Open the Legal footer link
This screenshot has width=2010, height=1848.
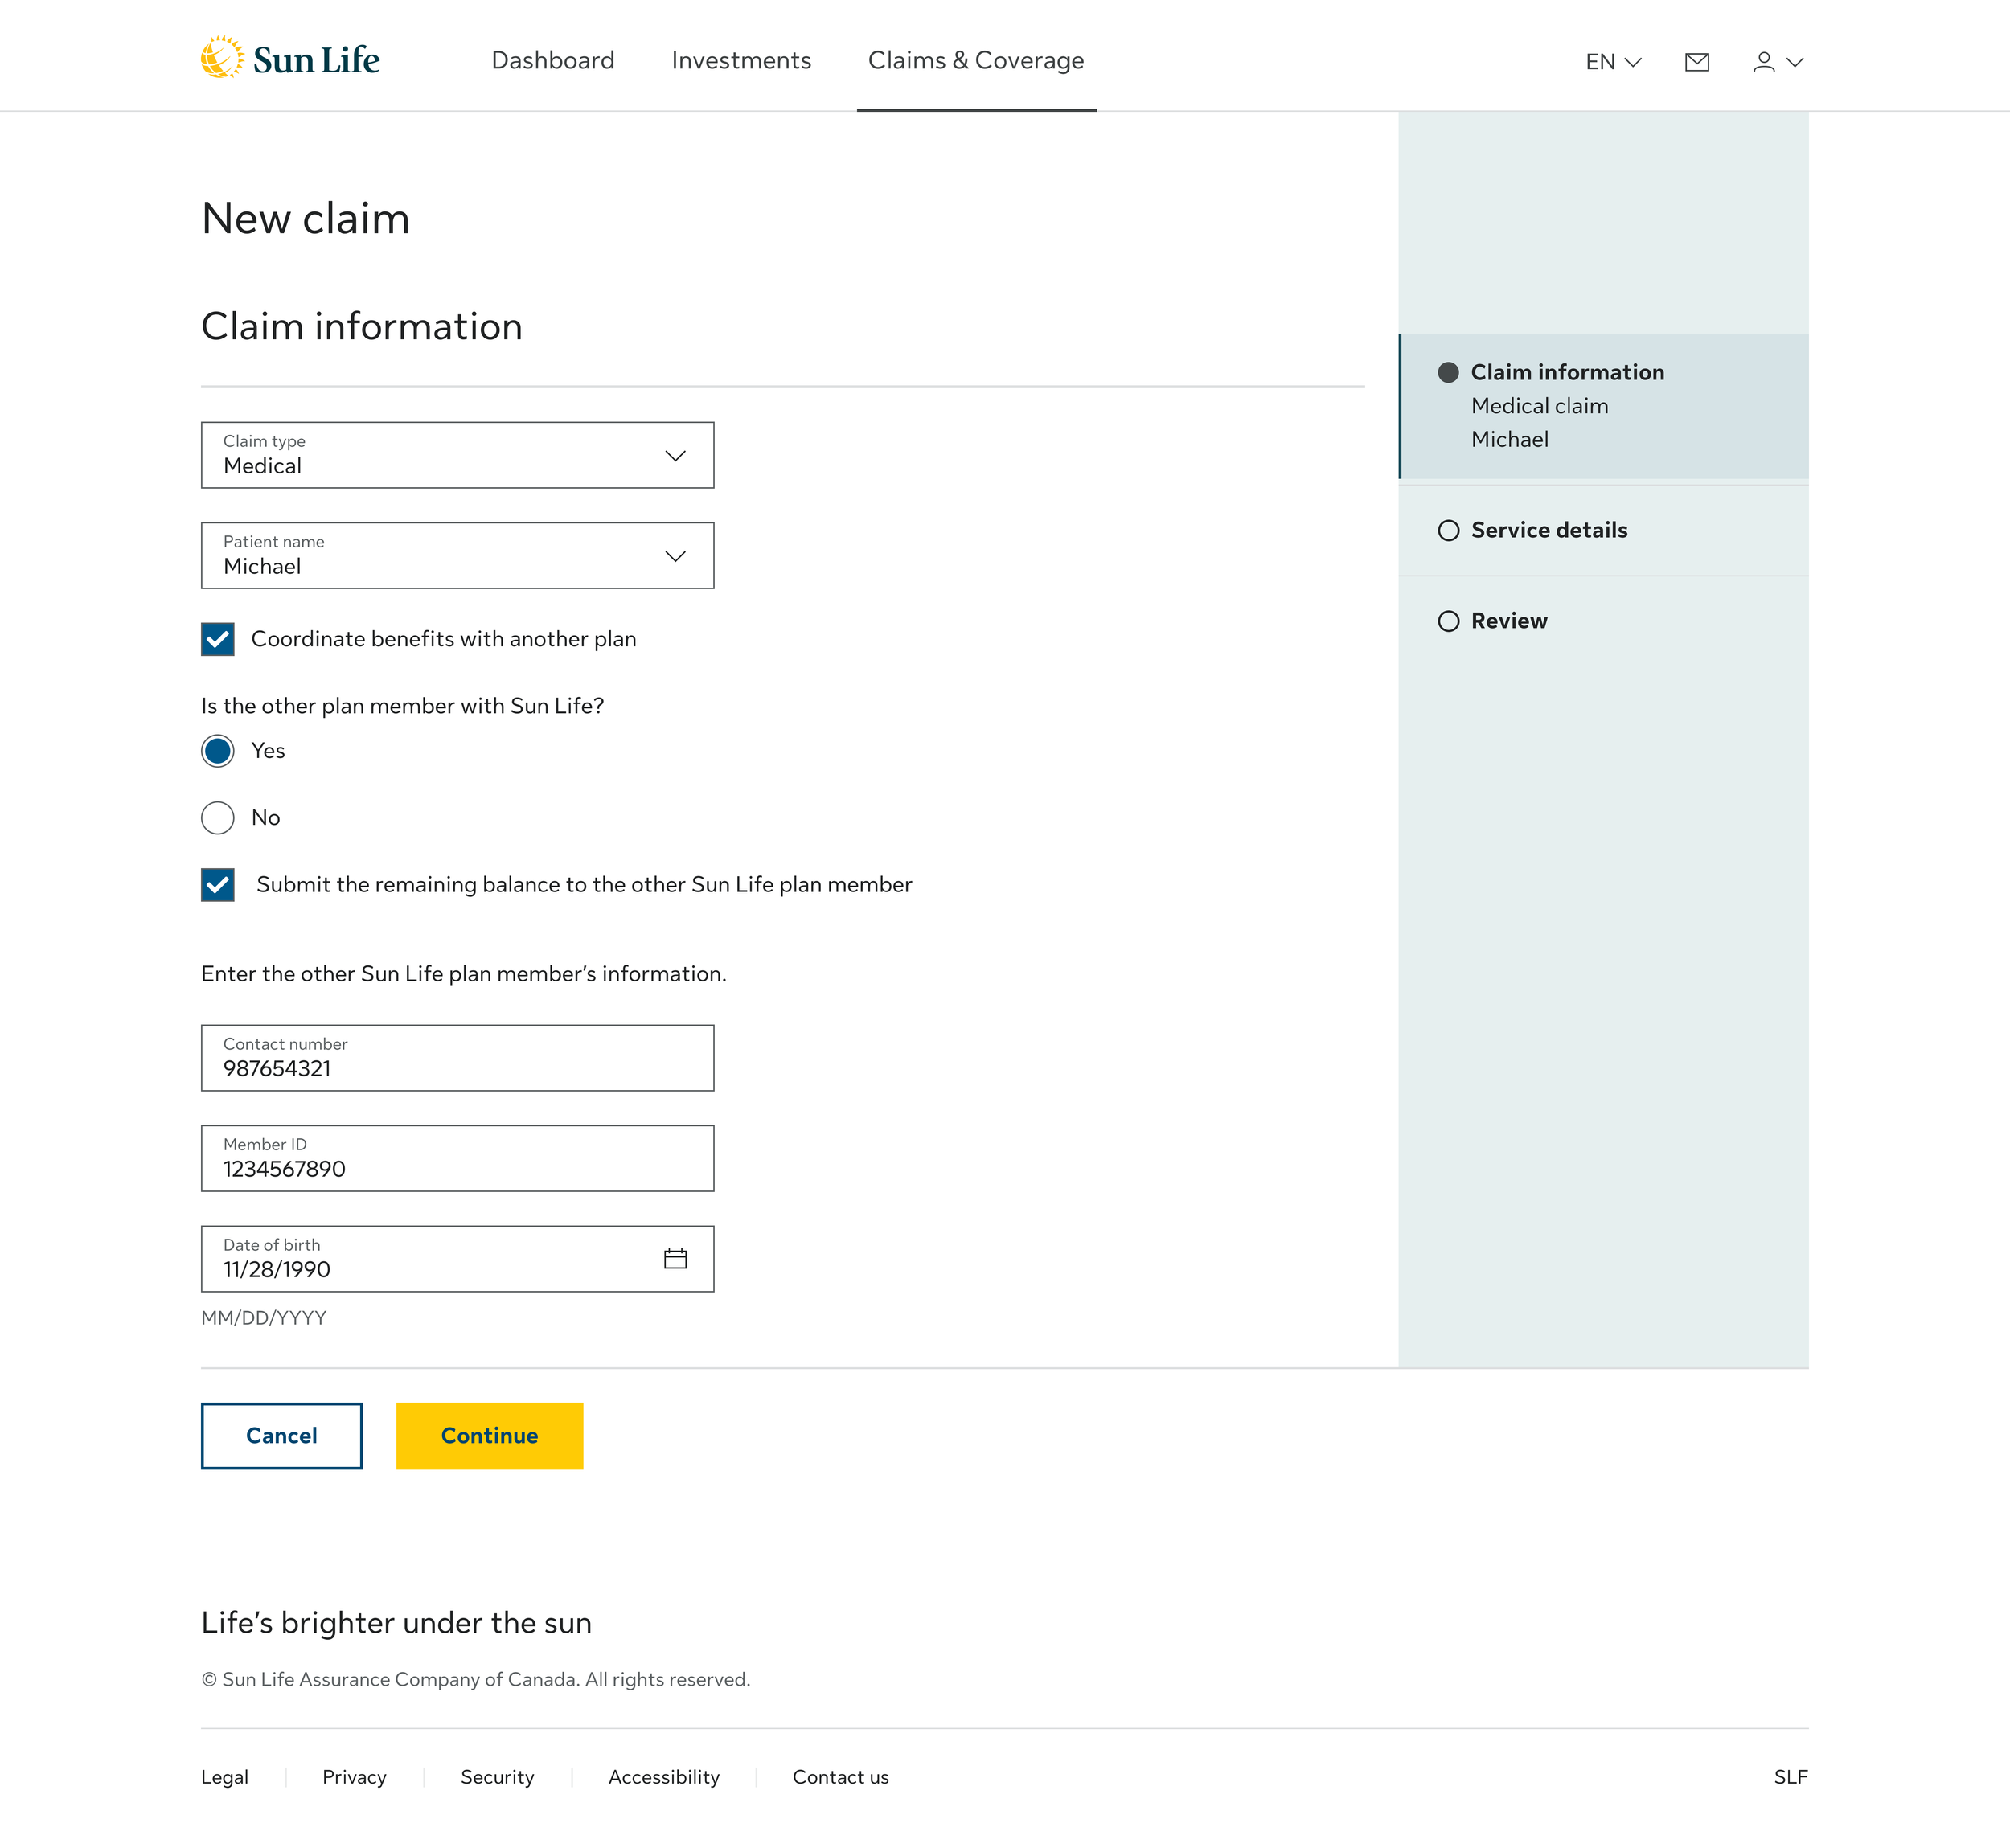click(x=225, y=1777)
